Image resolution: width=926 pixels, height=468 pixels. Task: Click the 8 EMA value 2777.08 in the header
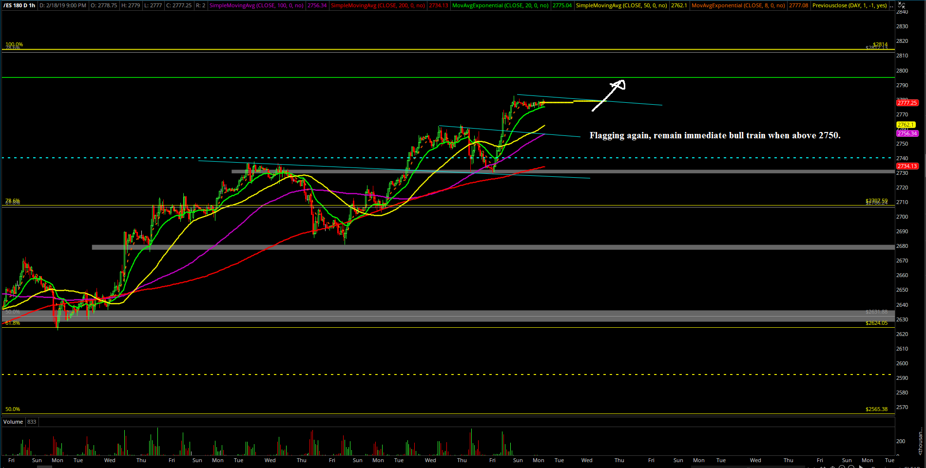click(x=798, y=5)
